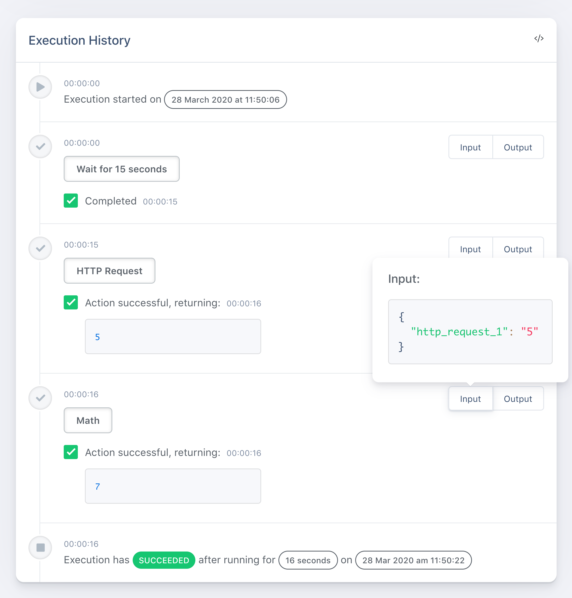This screenshot has width=572, height=598.
Task: Open the Math step Output popover
Action: point(518,399)
